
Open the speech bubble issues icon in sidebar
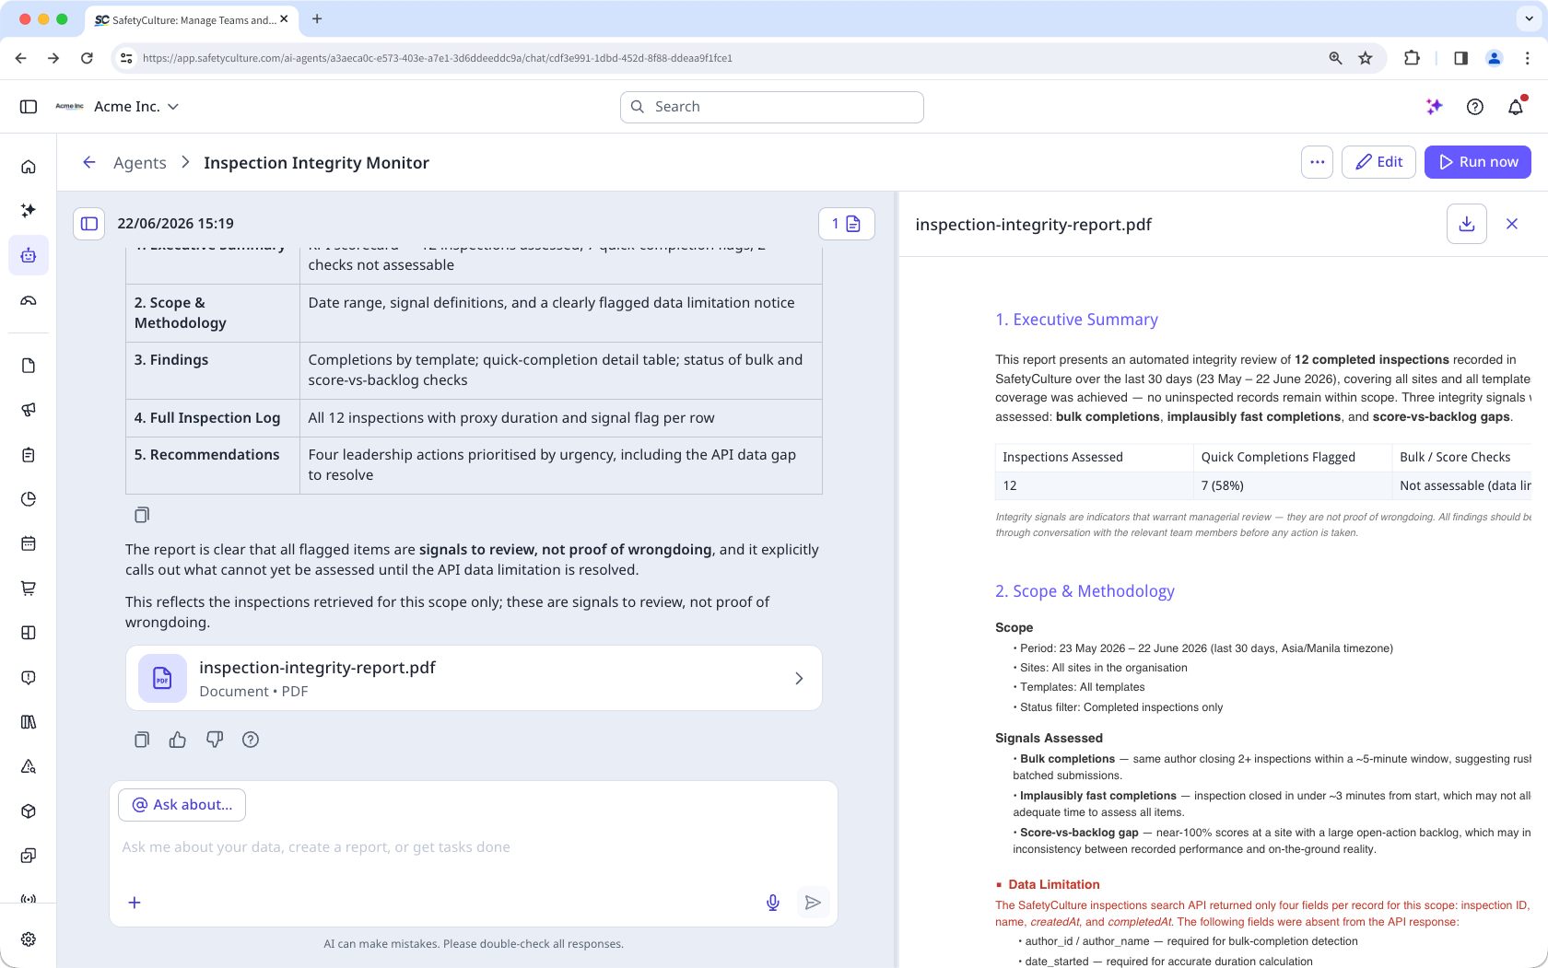(x=29, y=678)
